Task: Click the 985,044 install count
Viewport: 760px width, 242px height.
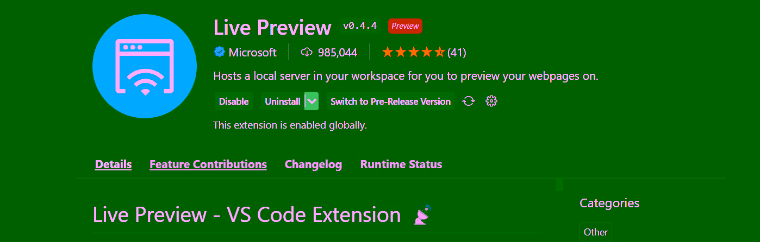Action: [338, 52]
